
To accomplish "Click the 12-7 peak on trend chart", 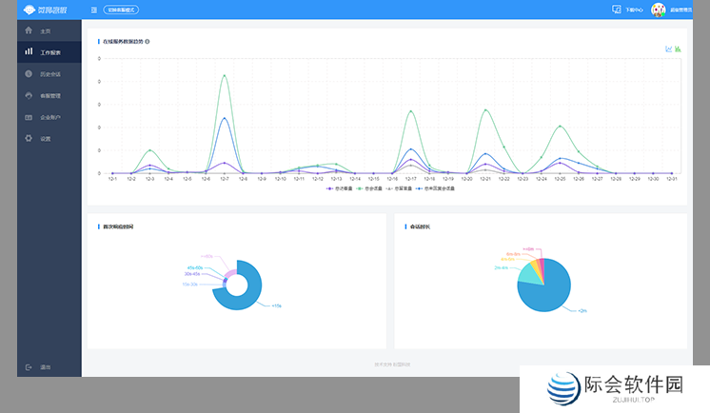I will [225, 75].
